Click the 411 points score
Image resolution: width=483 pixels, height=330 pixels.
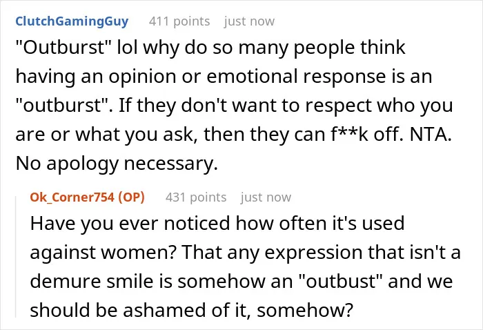[179, 21]
